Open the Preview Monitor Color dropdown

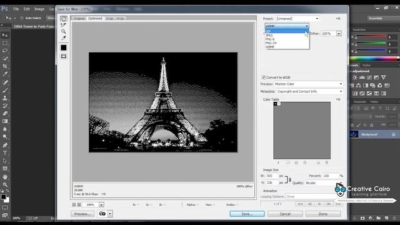click(308, 84)
